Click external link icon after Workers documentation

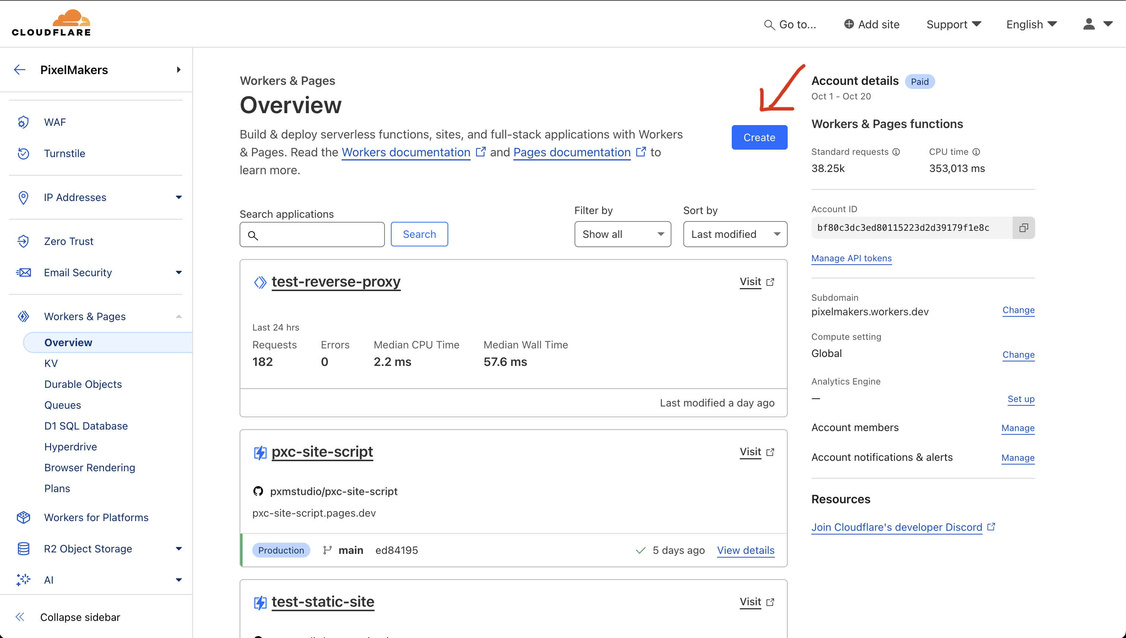(x=481, y=151)
